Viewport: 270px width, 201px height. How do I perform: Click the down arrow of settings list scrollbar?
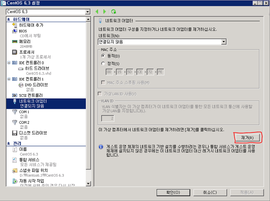pos(88,184)
